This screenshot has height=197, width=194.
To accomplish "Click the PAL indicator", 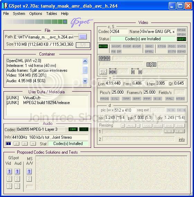I will point(169,98).
